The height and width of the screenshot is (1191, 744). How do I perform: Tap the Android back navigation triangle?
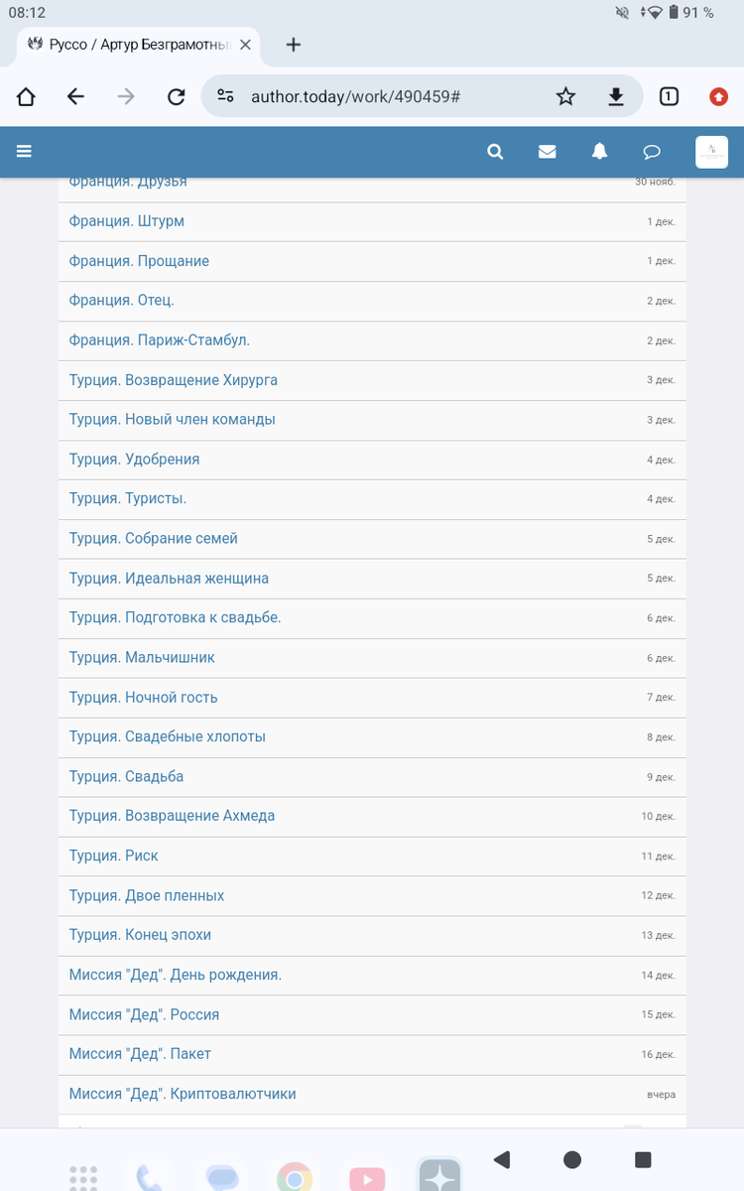click(502, 1159)
